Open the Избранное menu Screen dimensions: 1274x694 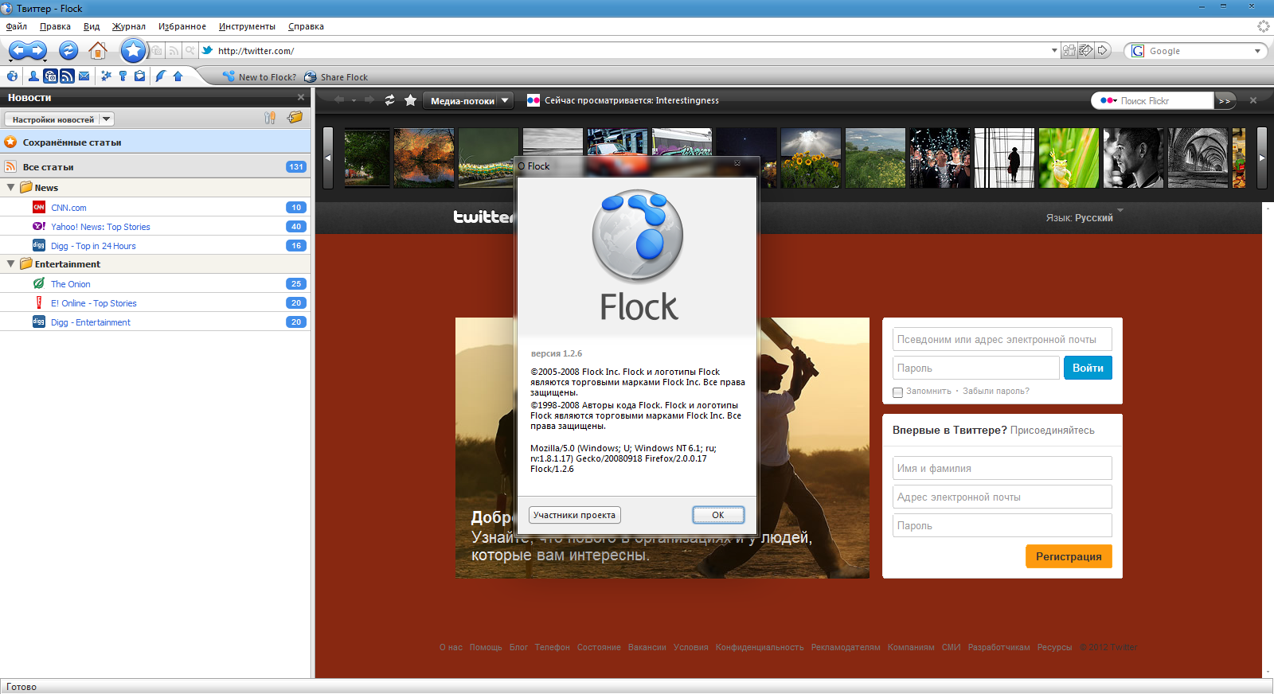click(x=182, y=26)
